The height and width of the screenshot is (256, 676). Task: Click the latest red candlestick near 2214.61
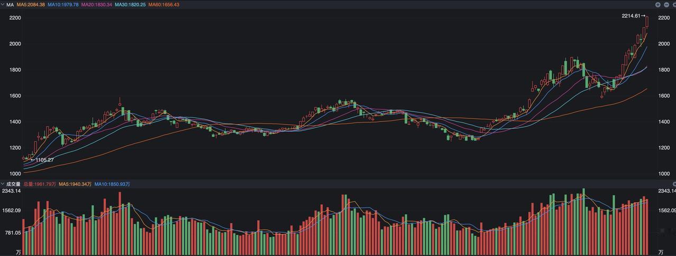[x=647, y=22]
